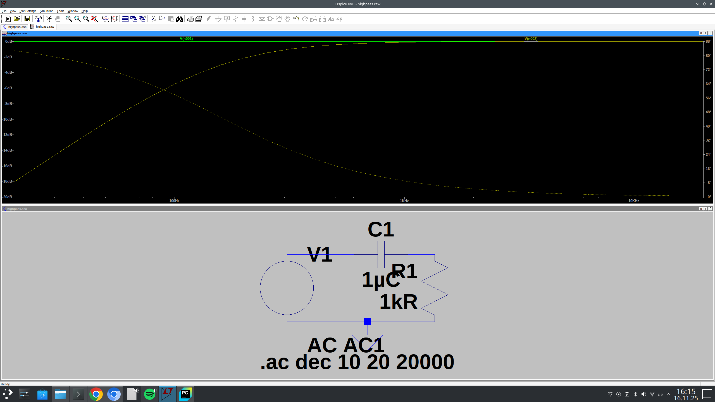Viewport: 715px width, 402px height.
Task: Select the zoom in magnifier tool
Action: point(68,19)
